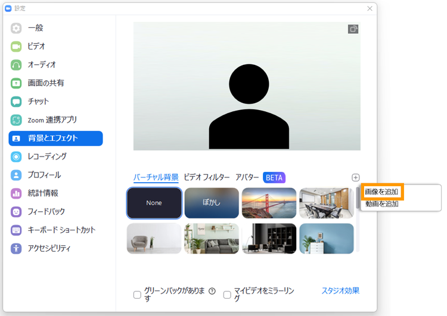The width and height of the screenshot is (447, 316).
Task: Open the 一般 settings gear icon
Action: pyautogui.click(x=16, y=28)
